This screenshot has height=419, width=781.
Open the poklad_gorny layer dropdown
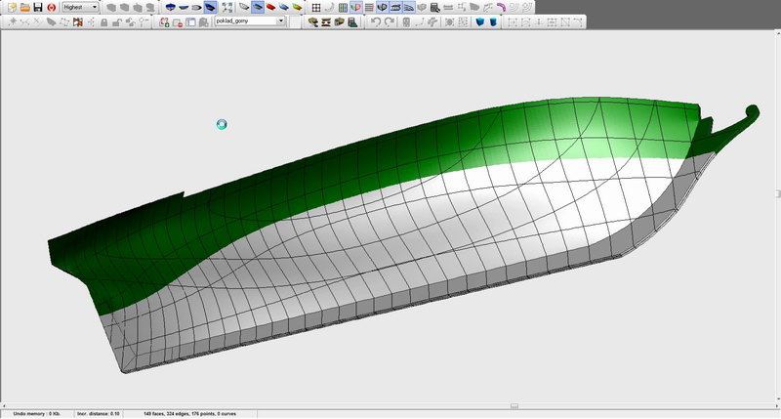[281, 21]
